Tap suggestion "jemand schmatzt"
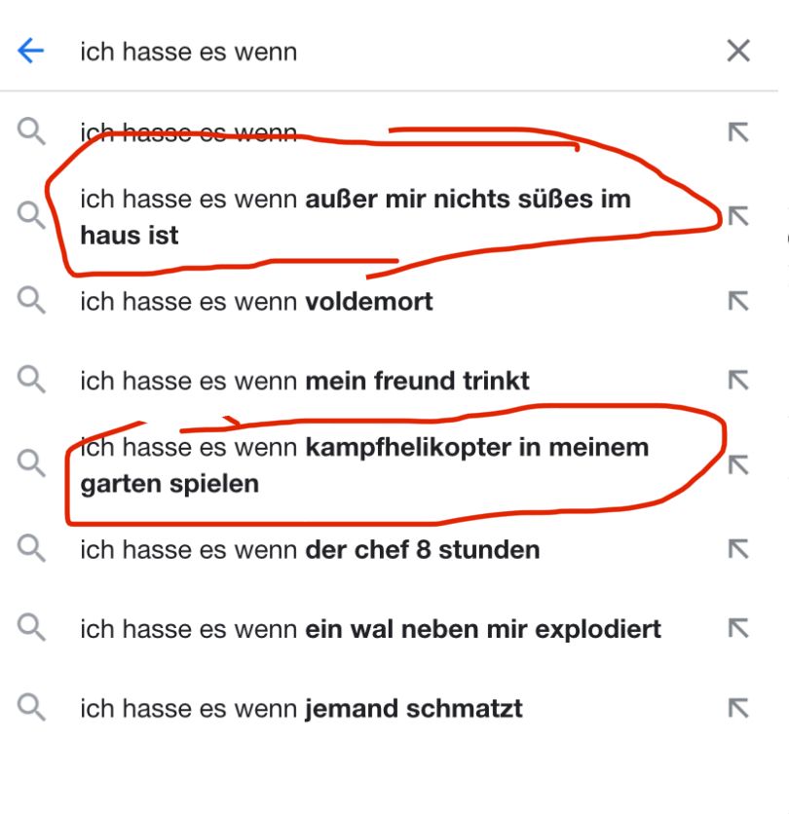Image resolution: width=789 pixels, height=814 pixels. coord(300,709)
